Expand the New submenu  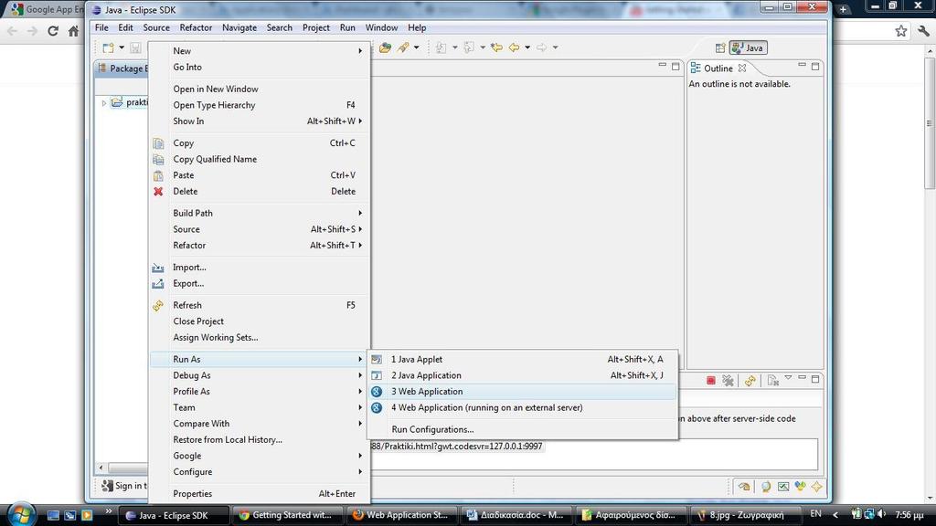(259, 51)
